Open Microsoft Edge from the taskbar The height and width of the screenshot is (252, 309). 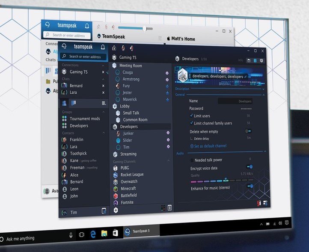tap(93, 233)
